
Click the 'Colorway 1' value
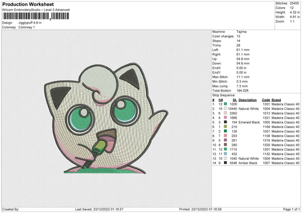pyautogui.click(x=27, y=27)
